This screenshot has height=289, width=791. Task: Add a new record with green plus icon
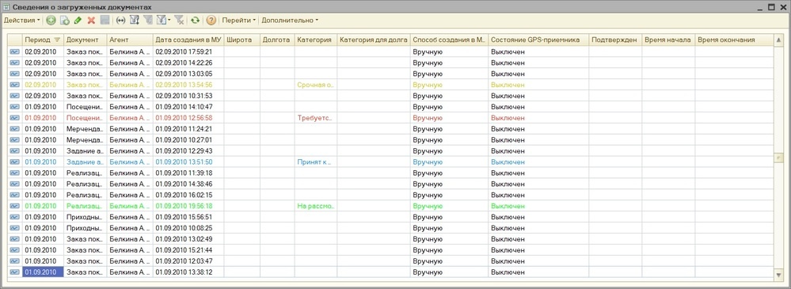51,20
